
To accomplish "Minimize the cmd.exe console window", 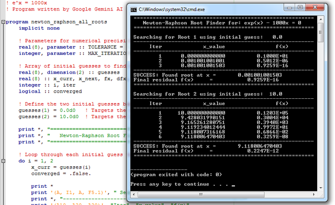I will coord(289,7).
